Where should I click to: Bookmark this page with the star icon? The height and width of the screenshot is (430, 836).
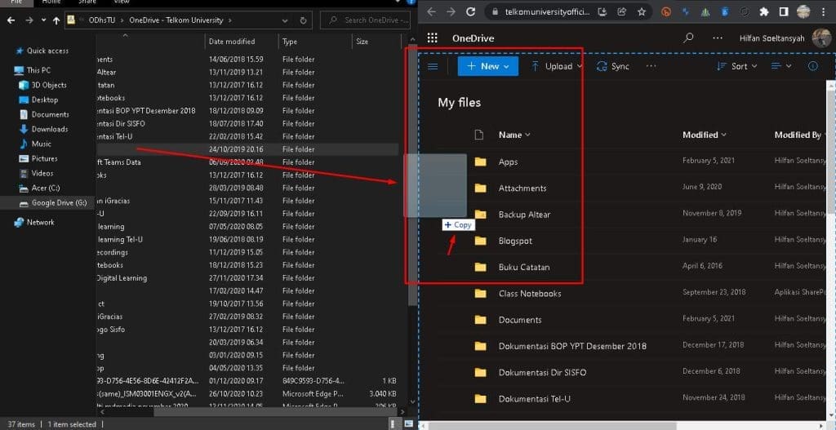click(x=642, y=11)
